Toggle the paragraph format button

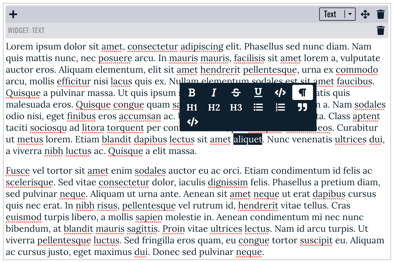[303, 93]
